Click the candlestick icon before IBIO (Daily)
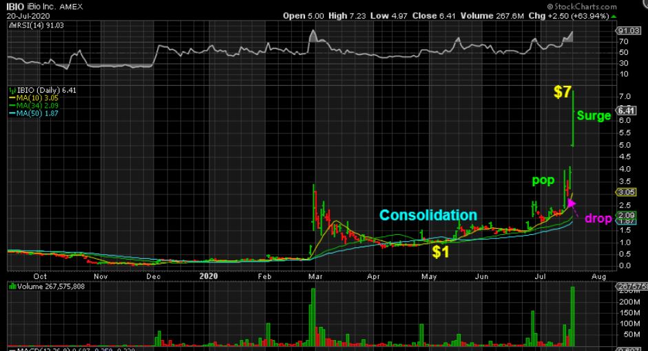Screen dimensions: 648x351 [13, 90]
